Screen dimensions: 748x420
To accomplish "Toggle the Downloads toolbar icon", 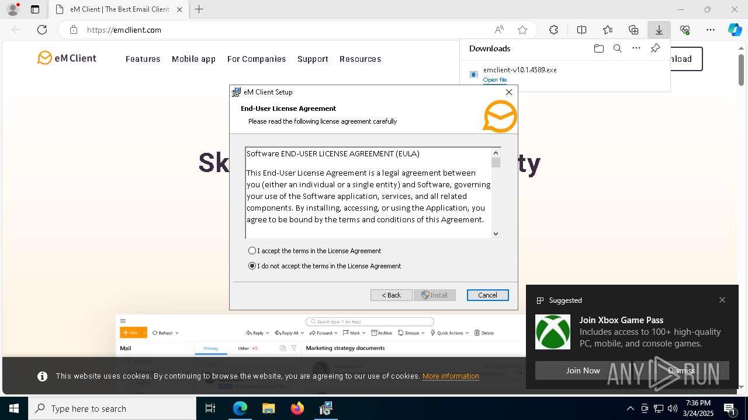I will pyautogui.click(x=659, y=30).
